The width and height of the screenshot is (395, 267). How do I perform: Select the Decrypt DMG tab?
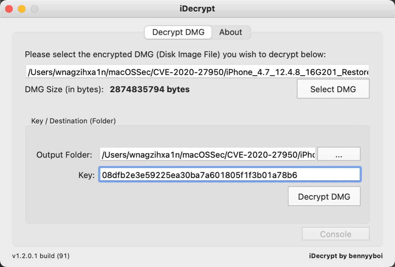coord(178,32)
